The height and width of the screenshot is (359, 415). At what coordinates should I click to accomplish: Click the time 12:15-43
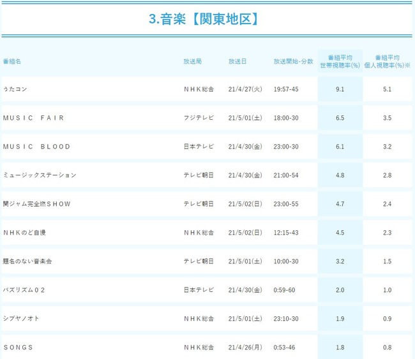[x=286, y=232]
